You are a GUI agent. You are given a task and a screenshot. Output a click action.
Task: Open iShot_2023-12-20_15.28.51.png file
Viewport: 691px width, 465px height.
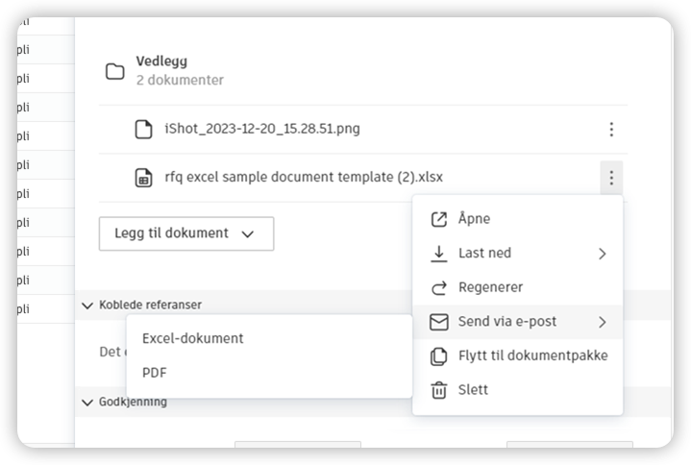tap(262, 129)
